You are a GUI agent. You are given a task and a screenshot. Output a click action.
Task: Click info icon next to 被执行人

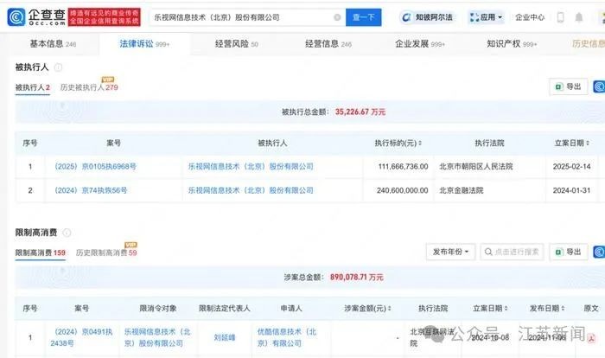pos(58,67)
